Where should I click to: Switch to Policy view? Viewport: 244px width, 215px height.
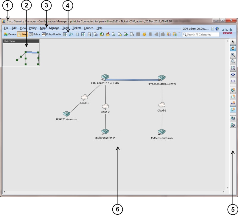click(35, 34)
